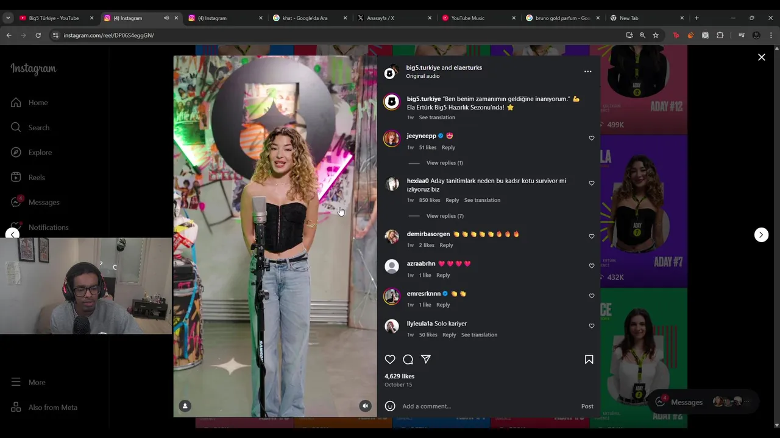Open the comment bubble icon under the reel
Image resolution: width=780 pixels, height=438 pixels.
(x=408, y=360)
